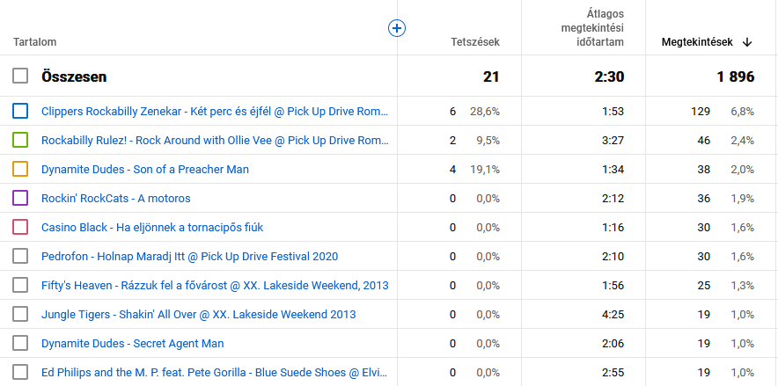Add a metric column with plus icon

click(396, 28)
